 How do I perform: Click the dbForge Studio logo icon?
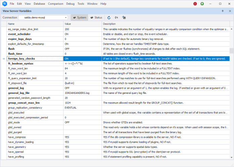click(x=5, y=4)
